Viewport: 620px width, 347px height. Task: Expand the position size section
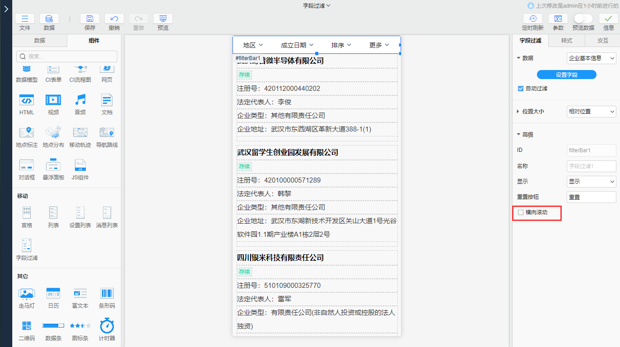(518, 111)
